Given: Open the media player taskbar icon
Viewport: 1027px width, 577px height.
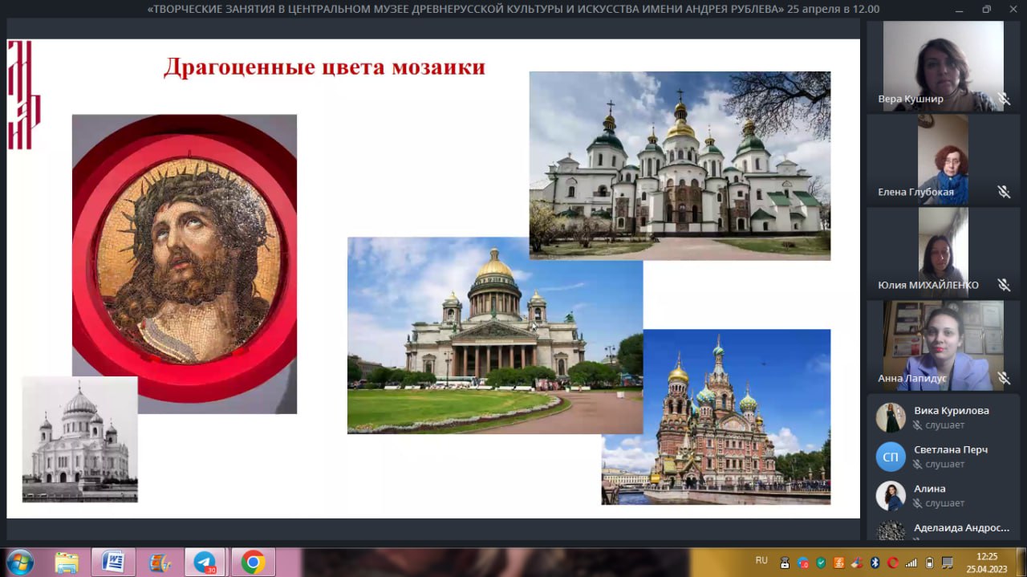Looking at the screenshot, I should (160, 563).
